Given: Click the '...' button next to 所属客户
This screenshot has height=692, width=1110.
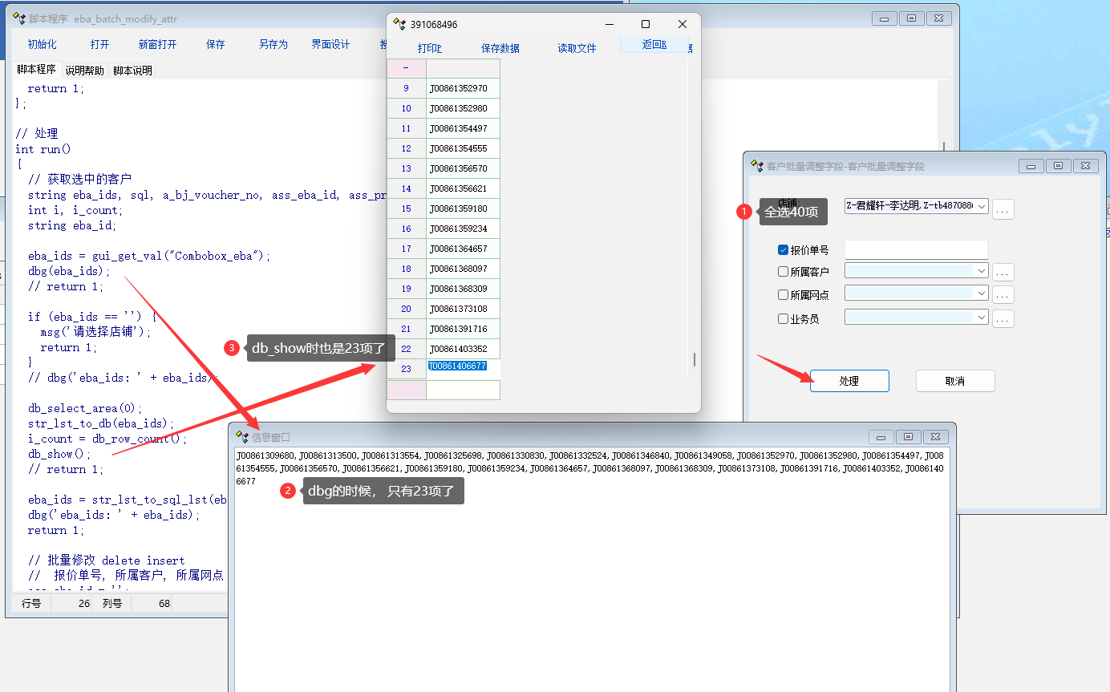Looking at the screenshot, I should click(1003, 272).
